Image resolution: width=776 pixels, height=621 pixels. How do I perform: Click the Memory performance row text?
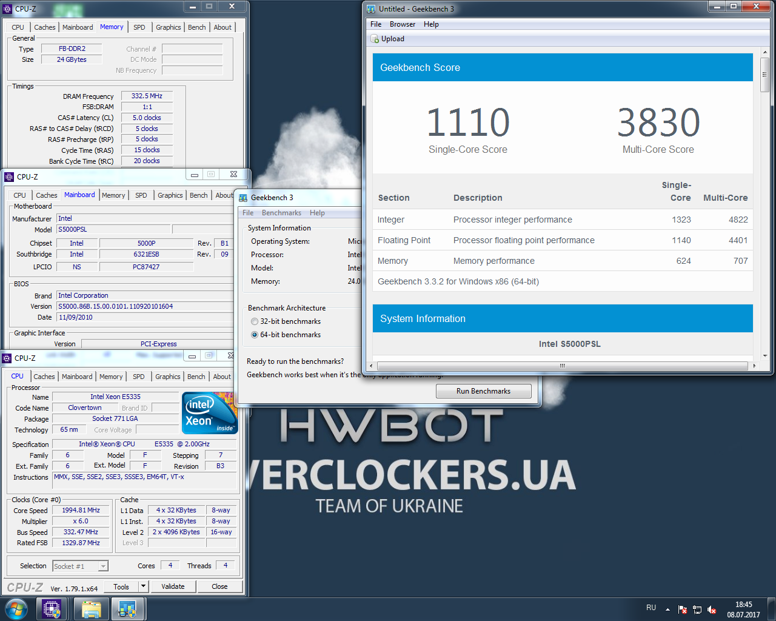(x=494, y=261)
